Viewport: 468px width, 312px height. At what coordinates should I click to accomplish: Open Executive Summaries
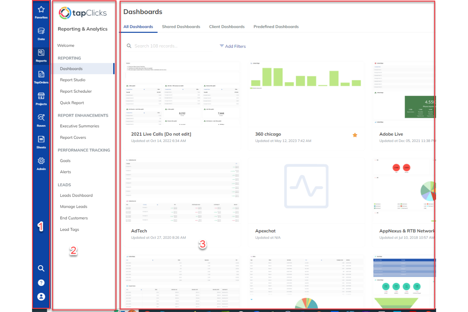(x=80, y=126)
